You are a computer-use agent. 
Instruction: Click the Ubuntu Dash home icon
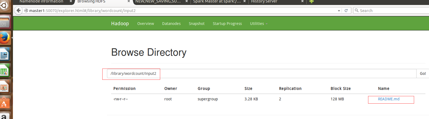pyautogui.click(x=5, y=6)
